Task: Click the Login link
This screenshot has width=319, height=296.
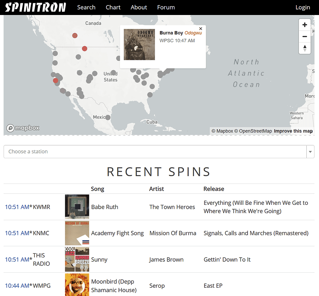Action: point(302,7)
